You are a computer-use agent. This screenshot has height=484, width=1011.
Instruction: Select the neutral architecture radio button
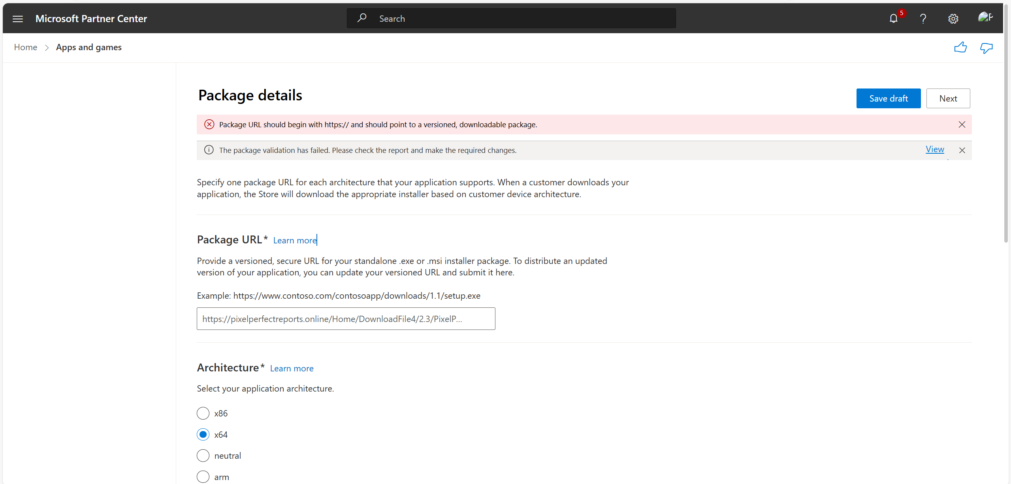point(203,456)
